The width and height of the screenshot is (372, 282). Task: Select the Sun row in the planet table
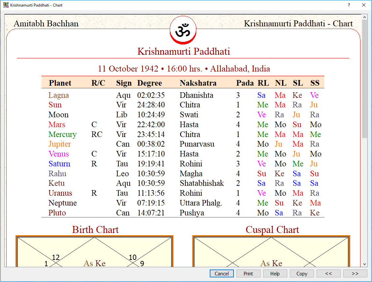point(55,105)
